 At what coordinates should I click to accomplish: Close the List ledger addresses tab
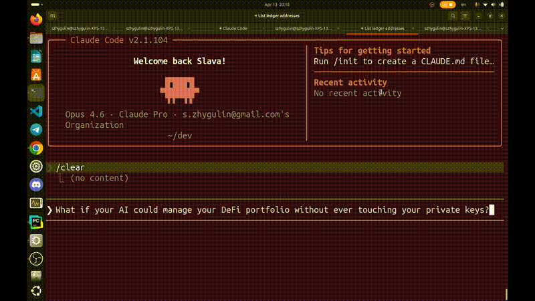pos(413,29)
